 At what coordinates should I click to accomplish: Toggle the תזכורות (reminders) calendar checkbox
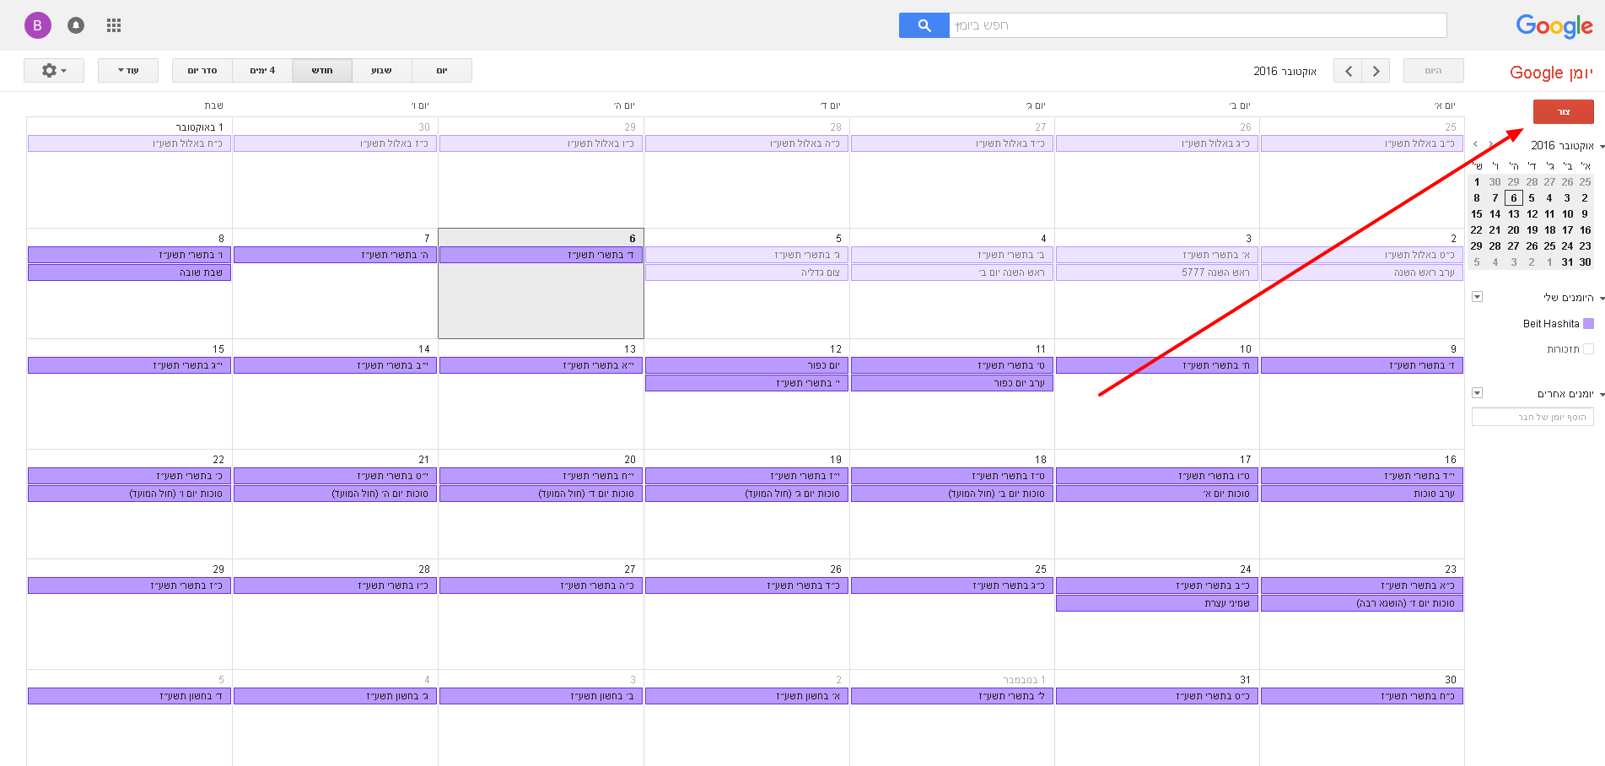tap(1588, 349)
